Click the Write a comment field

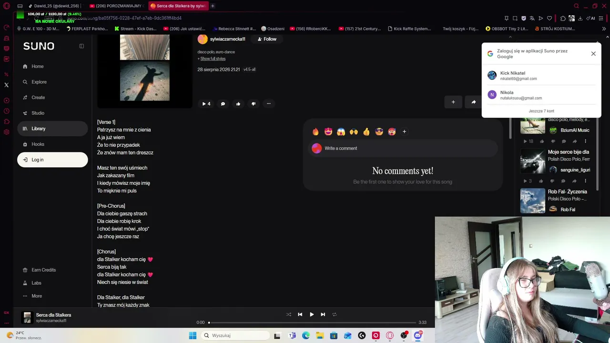403,148
